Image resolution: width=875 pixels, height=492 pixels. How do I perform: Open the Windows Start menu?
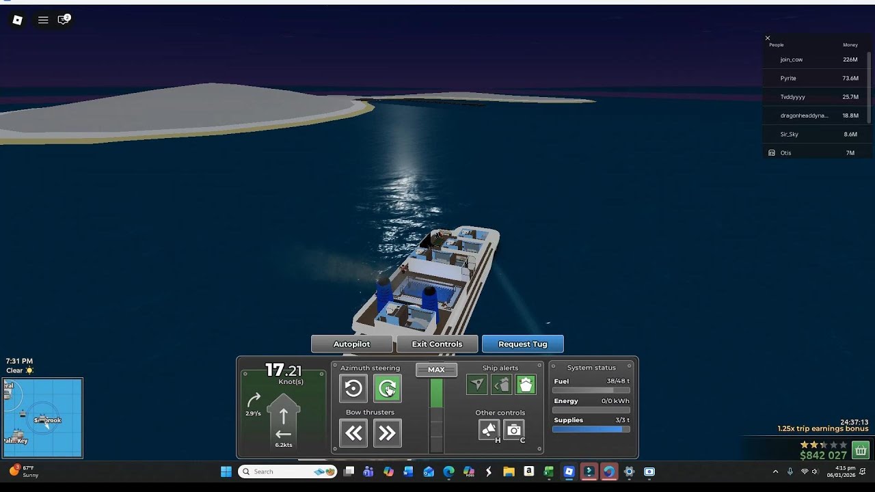click(x=226, y=471)
